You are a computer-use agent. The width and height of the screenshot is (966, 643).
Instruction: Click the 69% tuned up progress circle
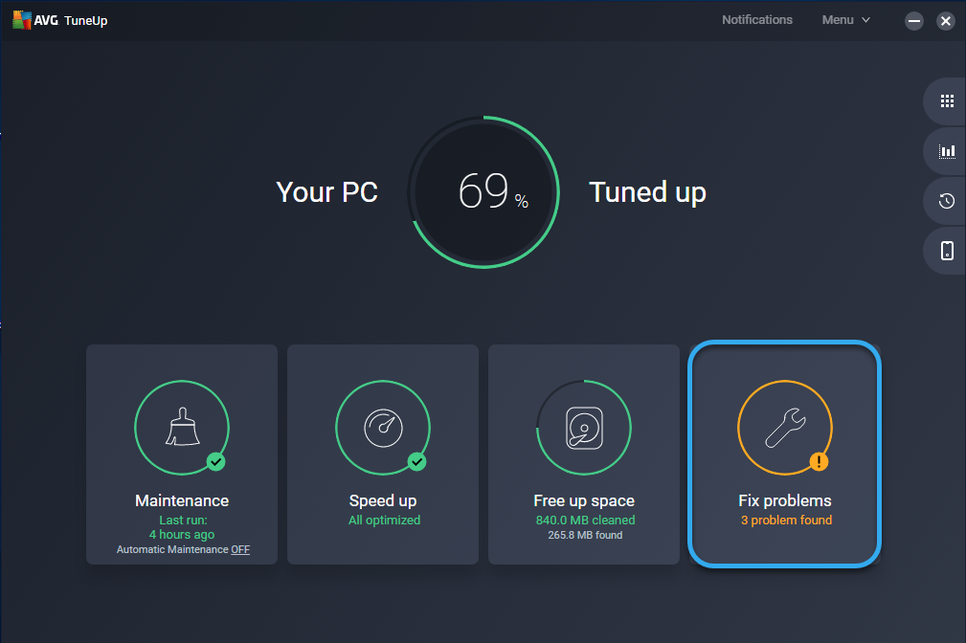click(483, 192)
